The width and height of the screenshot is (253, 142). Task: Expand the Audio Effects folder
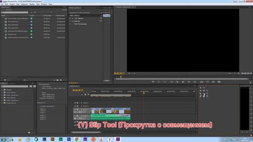pos(2,92)
